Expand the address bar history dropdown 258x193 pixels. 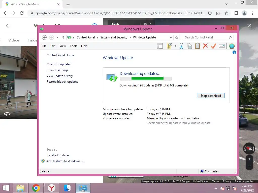point(171,38)
